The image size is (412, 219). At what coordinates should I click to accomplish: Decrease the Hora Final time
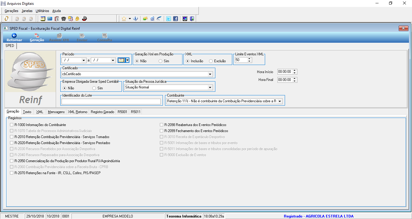[295, 81]
